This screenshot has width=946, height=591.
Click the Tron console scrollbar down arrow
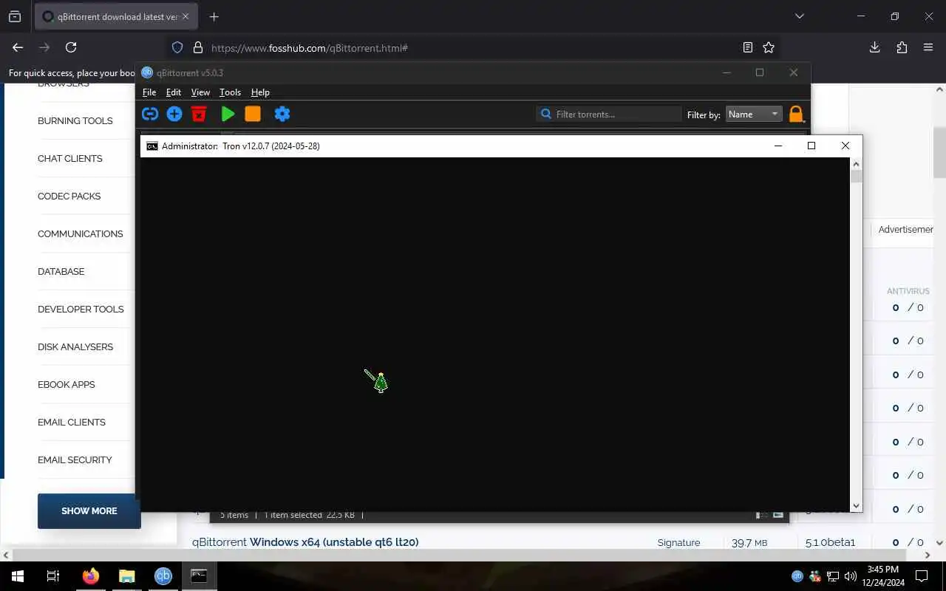pyautogui.click(x=857, y=506)
